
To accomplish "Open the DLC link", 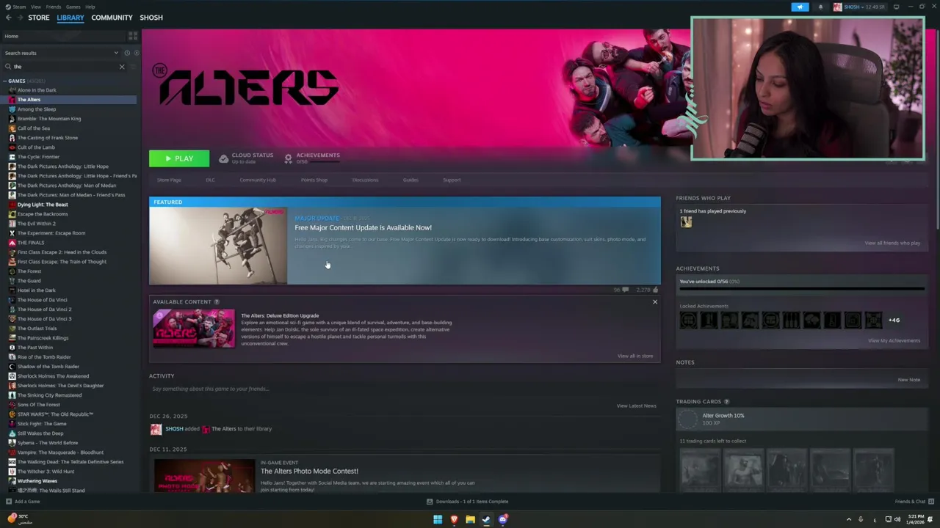I will tap(210, 180).
